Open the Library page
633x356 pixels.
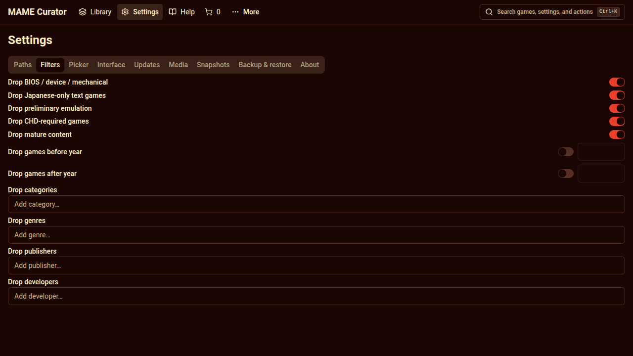(x=95, y=12)
